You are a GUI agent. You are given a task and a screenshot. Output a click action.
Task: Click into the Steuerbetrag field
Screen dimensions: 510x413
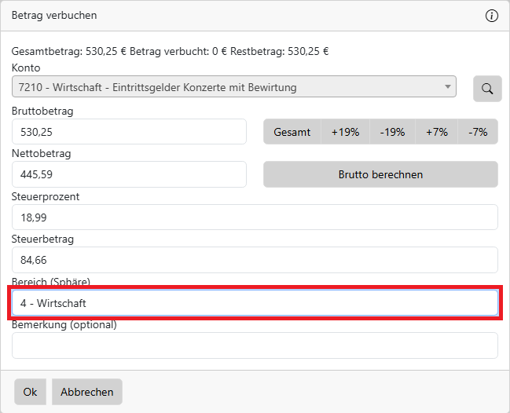tap(255, 260)
